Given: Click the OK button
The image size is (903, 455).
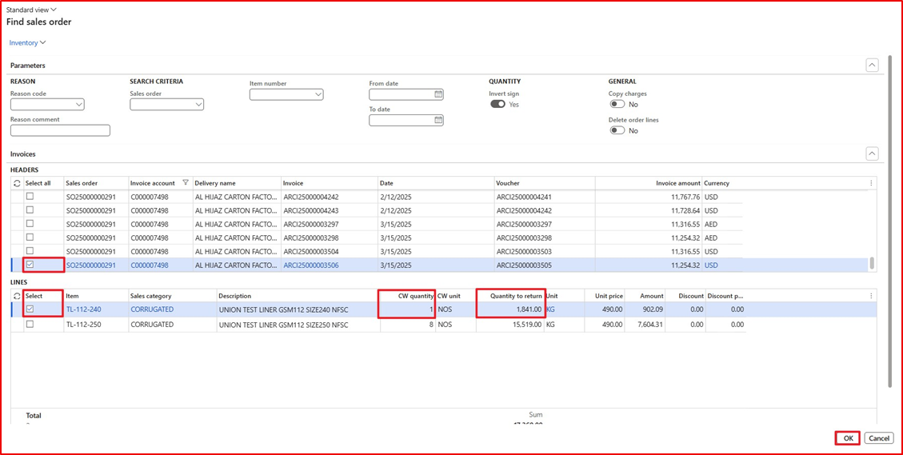Looking at the screenshot, I should click(x=847, y=438).
